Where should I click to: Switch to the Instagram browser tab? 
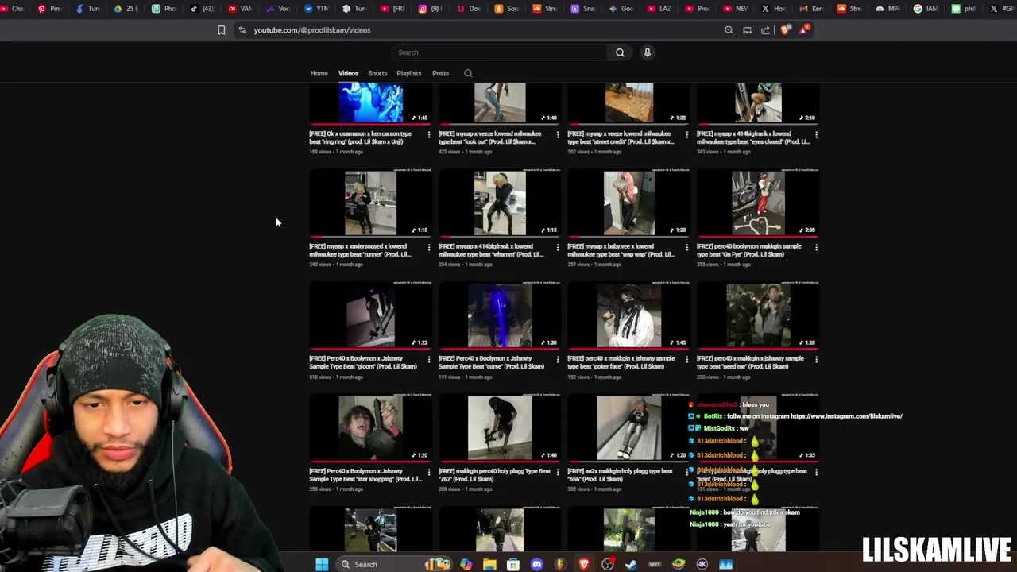431,9
